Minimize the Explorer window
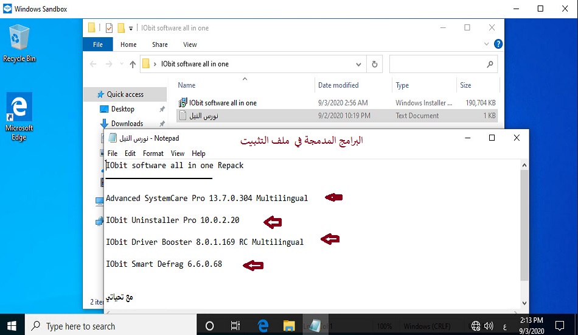The image size is (578, 335). (x=443, y=27)
